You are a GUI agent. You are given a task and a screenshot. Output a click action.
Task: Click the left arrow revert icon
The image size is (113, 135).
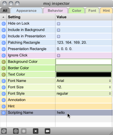[48, 131]
